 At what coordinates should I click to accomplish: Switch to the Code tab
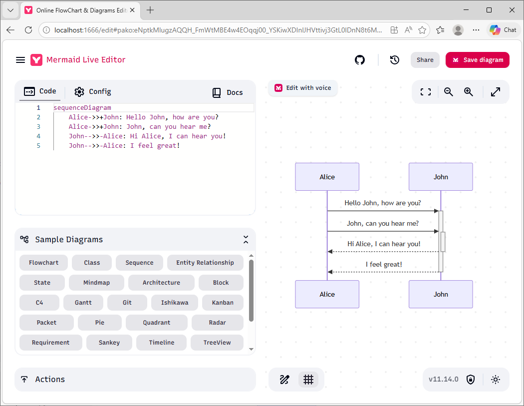pos(40,91)
